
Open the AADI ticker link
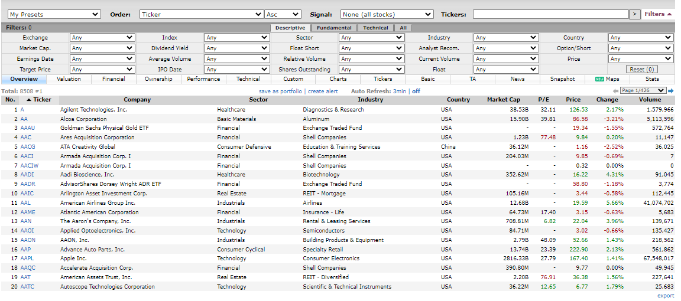tap(27, 174)
